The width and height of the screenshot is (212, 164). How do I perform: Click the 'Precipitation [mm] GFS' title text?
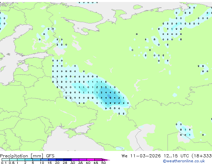pos(27,156)
